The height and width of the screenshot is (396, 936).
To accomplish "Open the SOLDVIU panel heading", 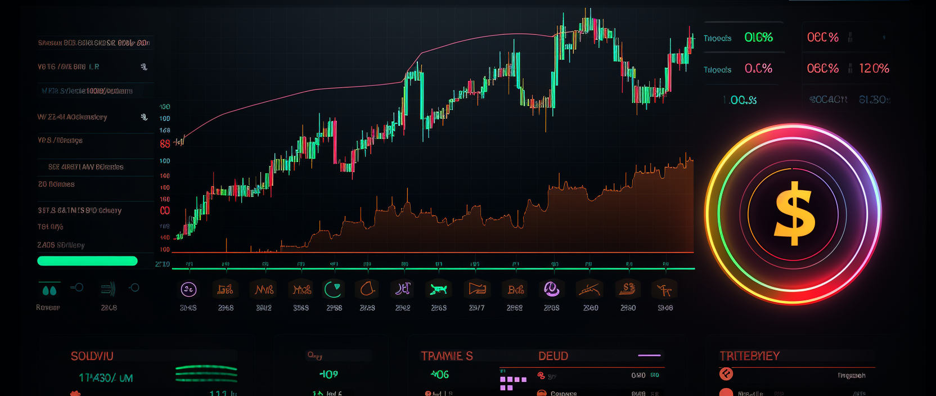I will (92, 356).
